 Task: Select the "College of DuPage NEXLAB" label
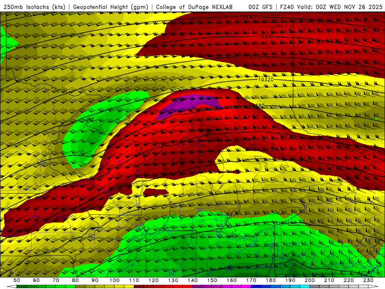(194, 7)
